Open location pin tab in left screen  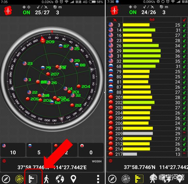(x=73, y=179)
